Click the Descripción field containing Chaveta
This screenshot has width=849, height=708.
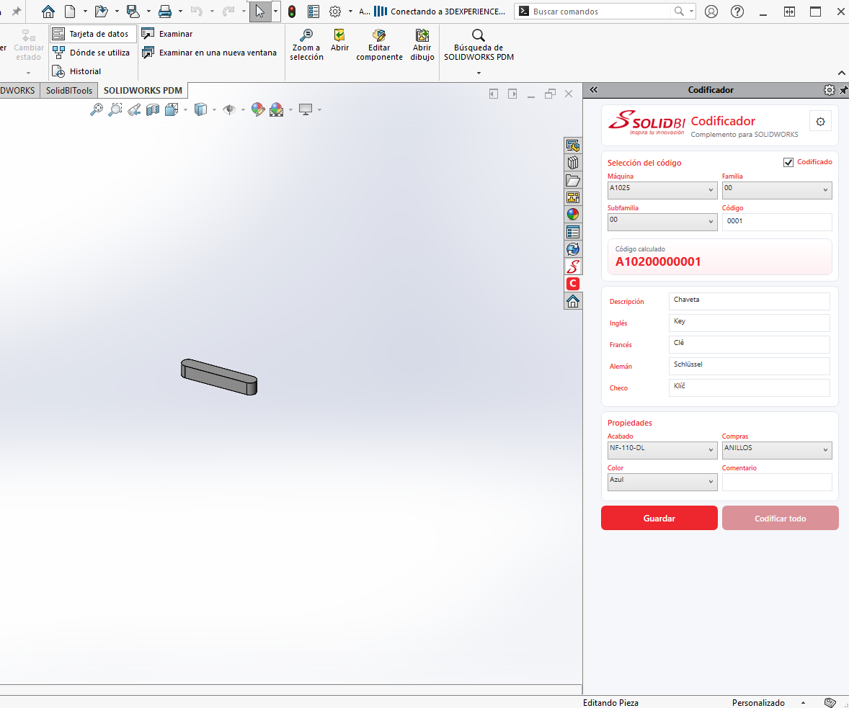click(x=750, y=302)
